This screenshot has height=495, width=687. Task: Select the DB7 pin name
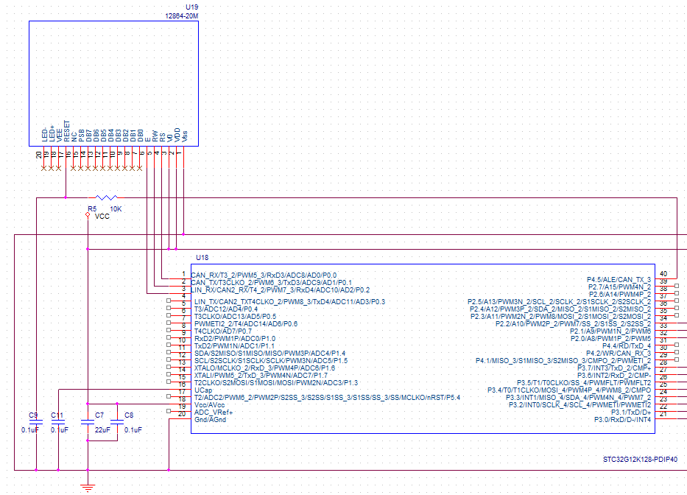point(89,135)
